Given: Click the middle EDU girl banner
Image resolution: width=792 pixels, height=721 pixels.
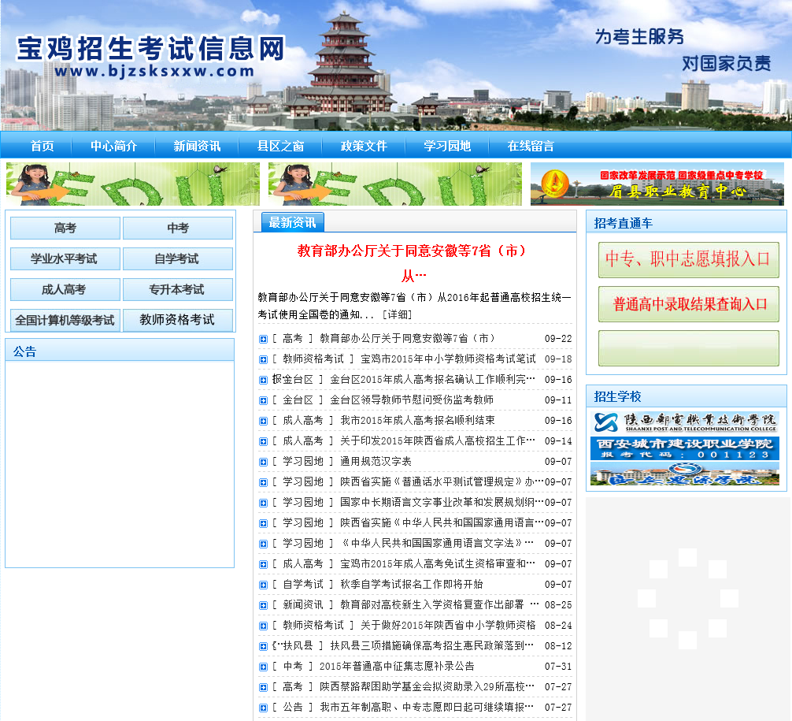Looking at the screenshot, I should point(395,184).
